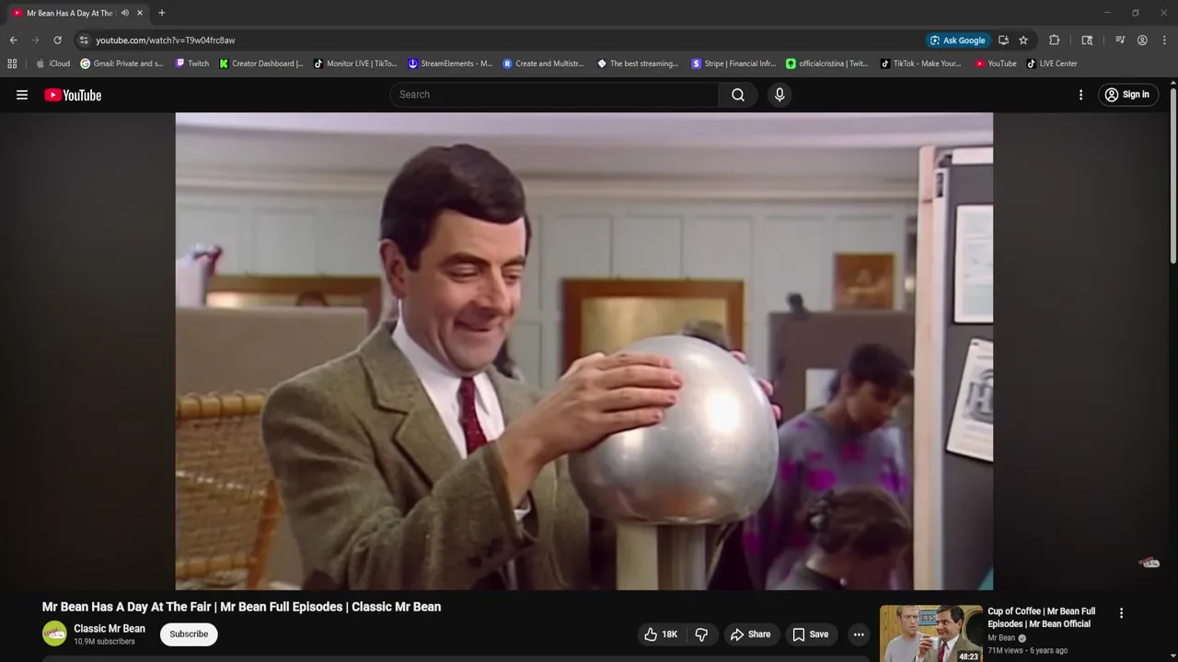
Task: Search with your voice microphone
Action: 780,95
